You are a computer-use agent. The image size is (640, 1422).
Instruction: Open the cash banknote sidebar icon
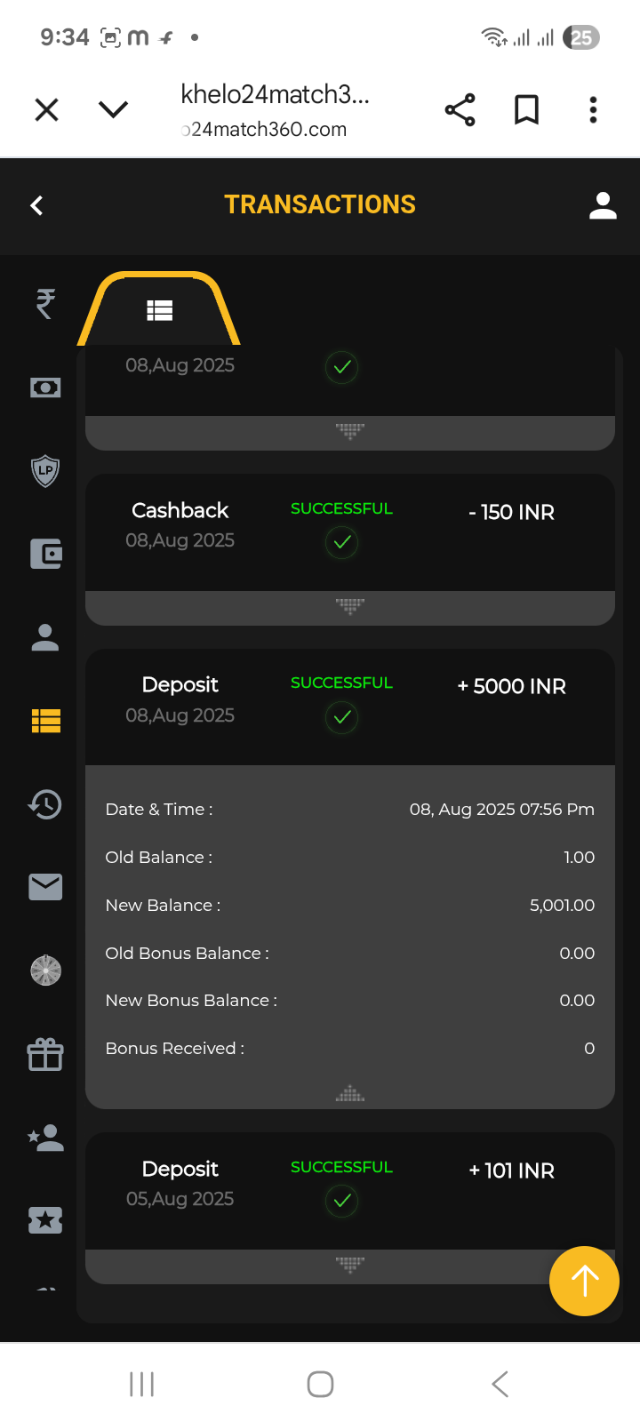pyautogui.click(x=45, y=387)
